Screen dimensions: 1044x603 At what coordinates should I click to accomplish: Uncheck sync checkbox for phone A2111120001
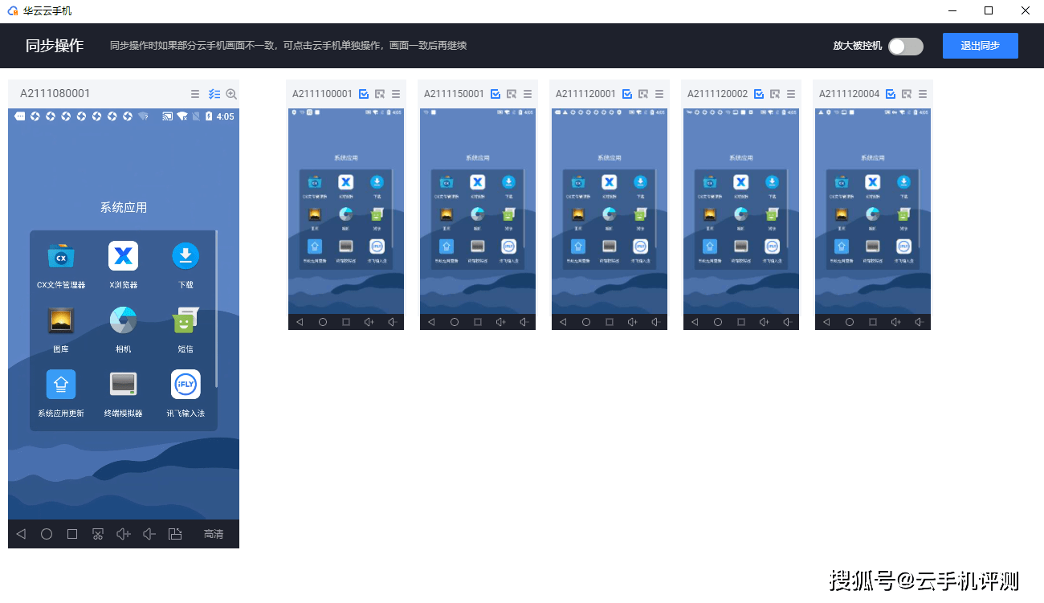click(627, 94)
